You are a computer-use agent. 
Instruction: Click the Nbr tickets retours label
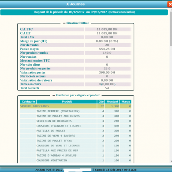click(33, 76)
